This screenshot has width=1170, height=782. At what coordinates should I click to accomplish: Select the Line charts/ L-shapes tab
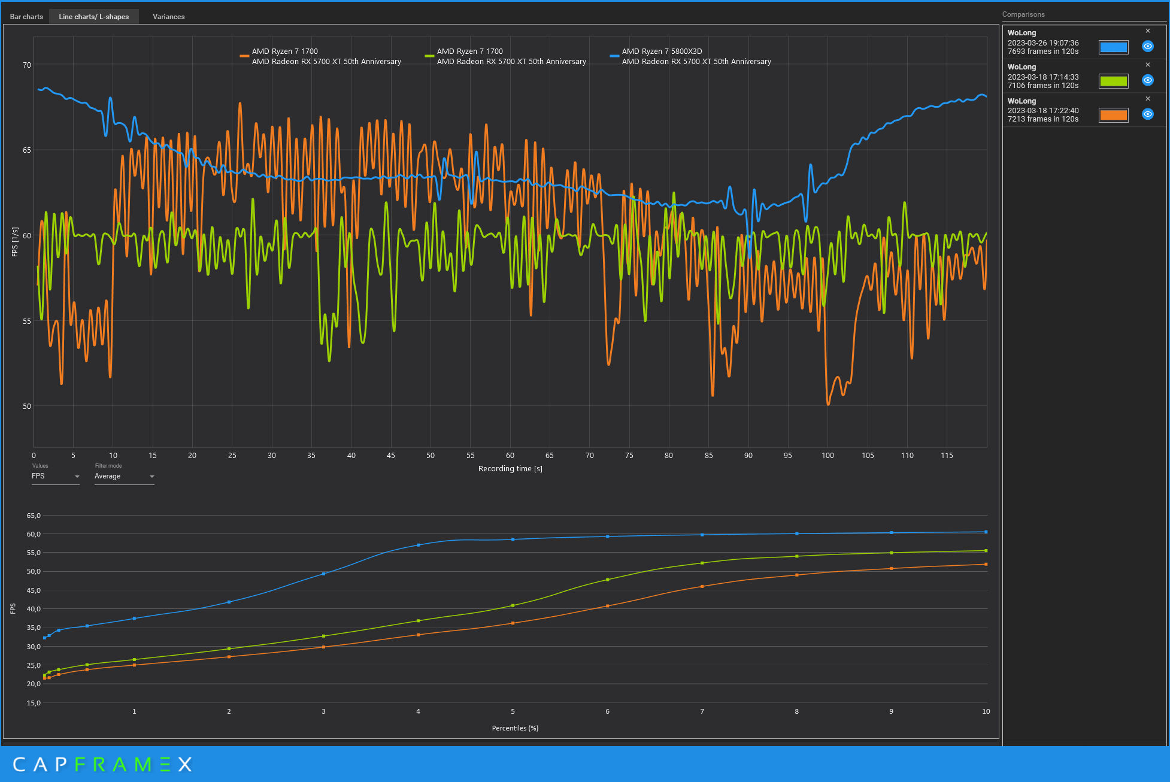pos(93,17)
